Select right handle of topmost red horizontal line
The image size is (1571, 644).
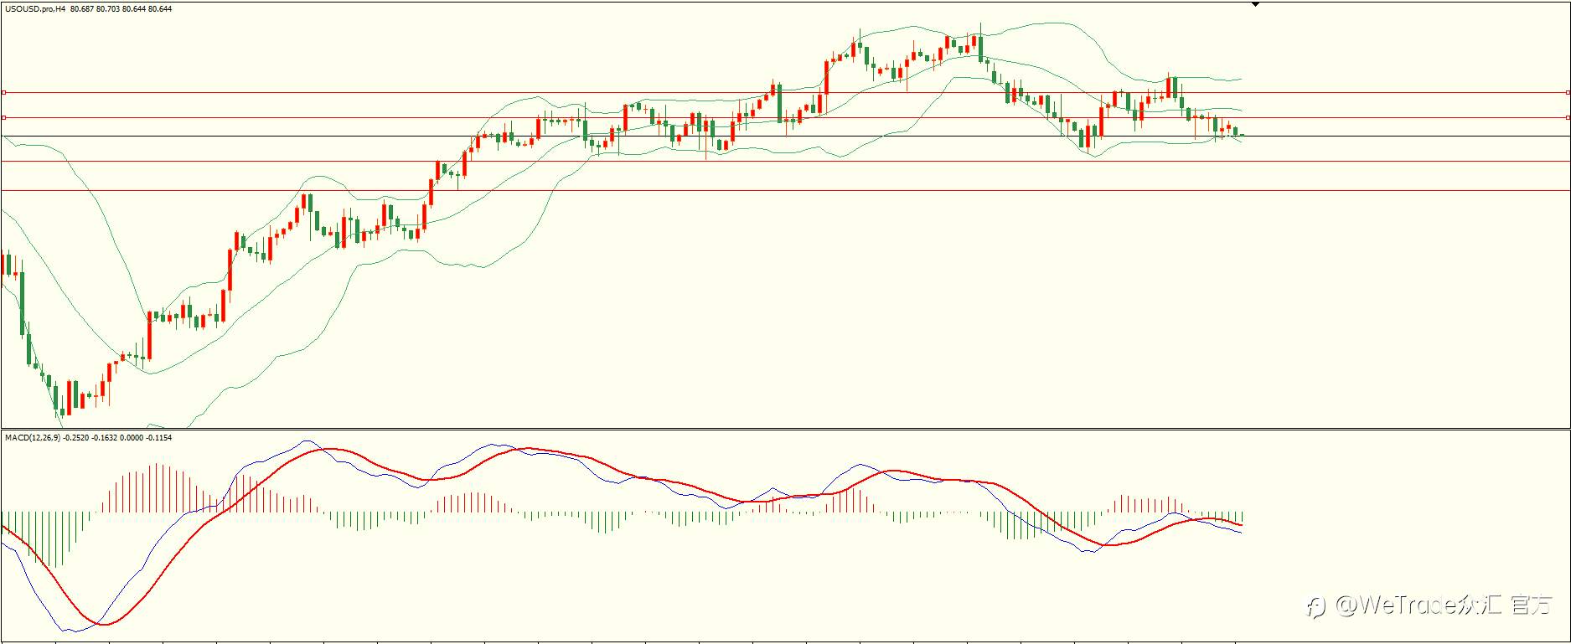click(1568, 93)
